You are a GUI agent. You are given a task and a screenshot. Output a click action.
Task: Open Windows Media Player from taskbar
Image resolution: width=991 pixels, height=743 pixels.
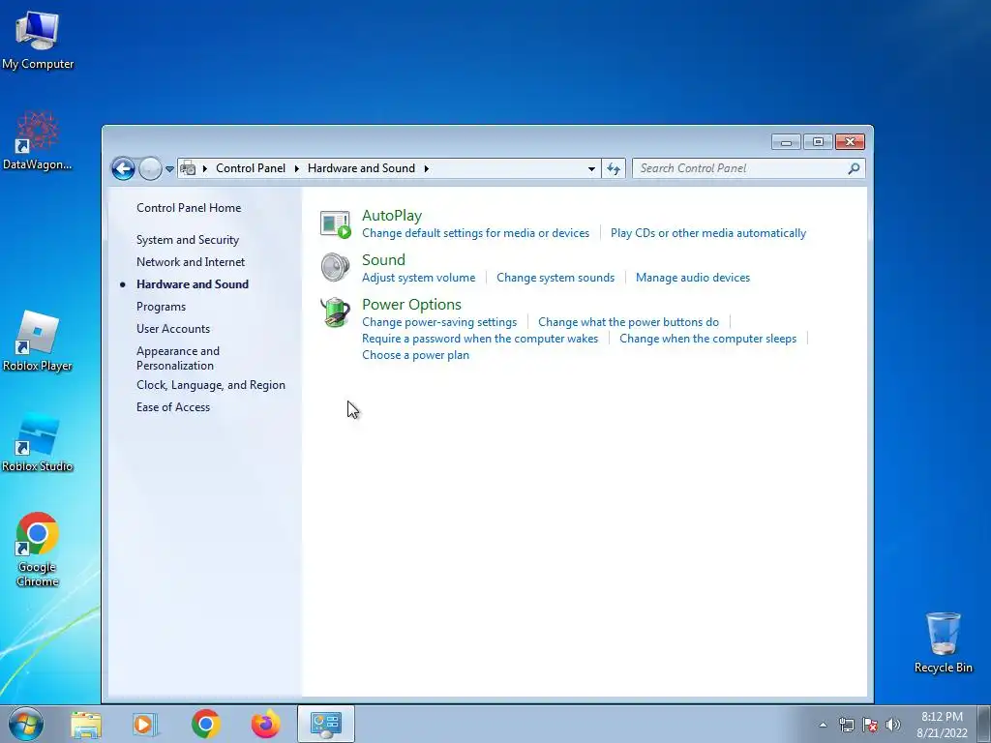pos(145,724)
